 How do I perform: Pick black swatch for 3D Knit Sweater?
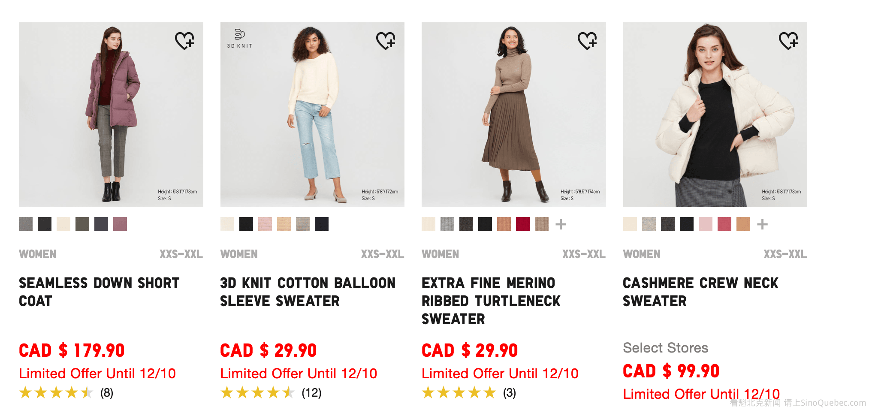click(x=246, y=224)
